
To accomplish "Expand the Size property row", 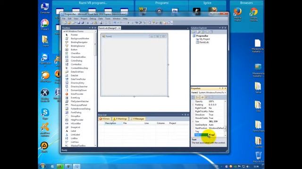I will point(193,122).
